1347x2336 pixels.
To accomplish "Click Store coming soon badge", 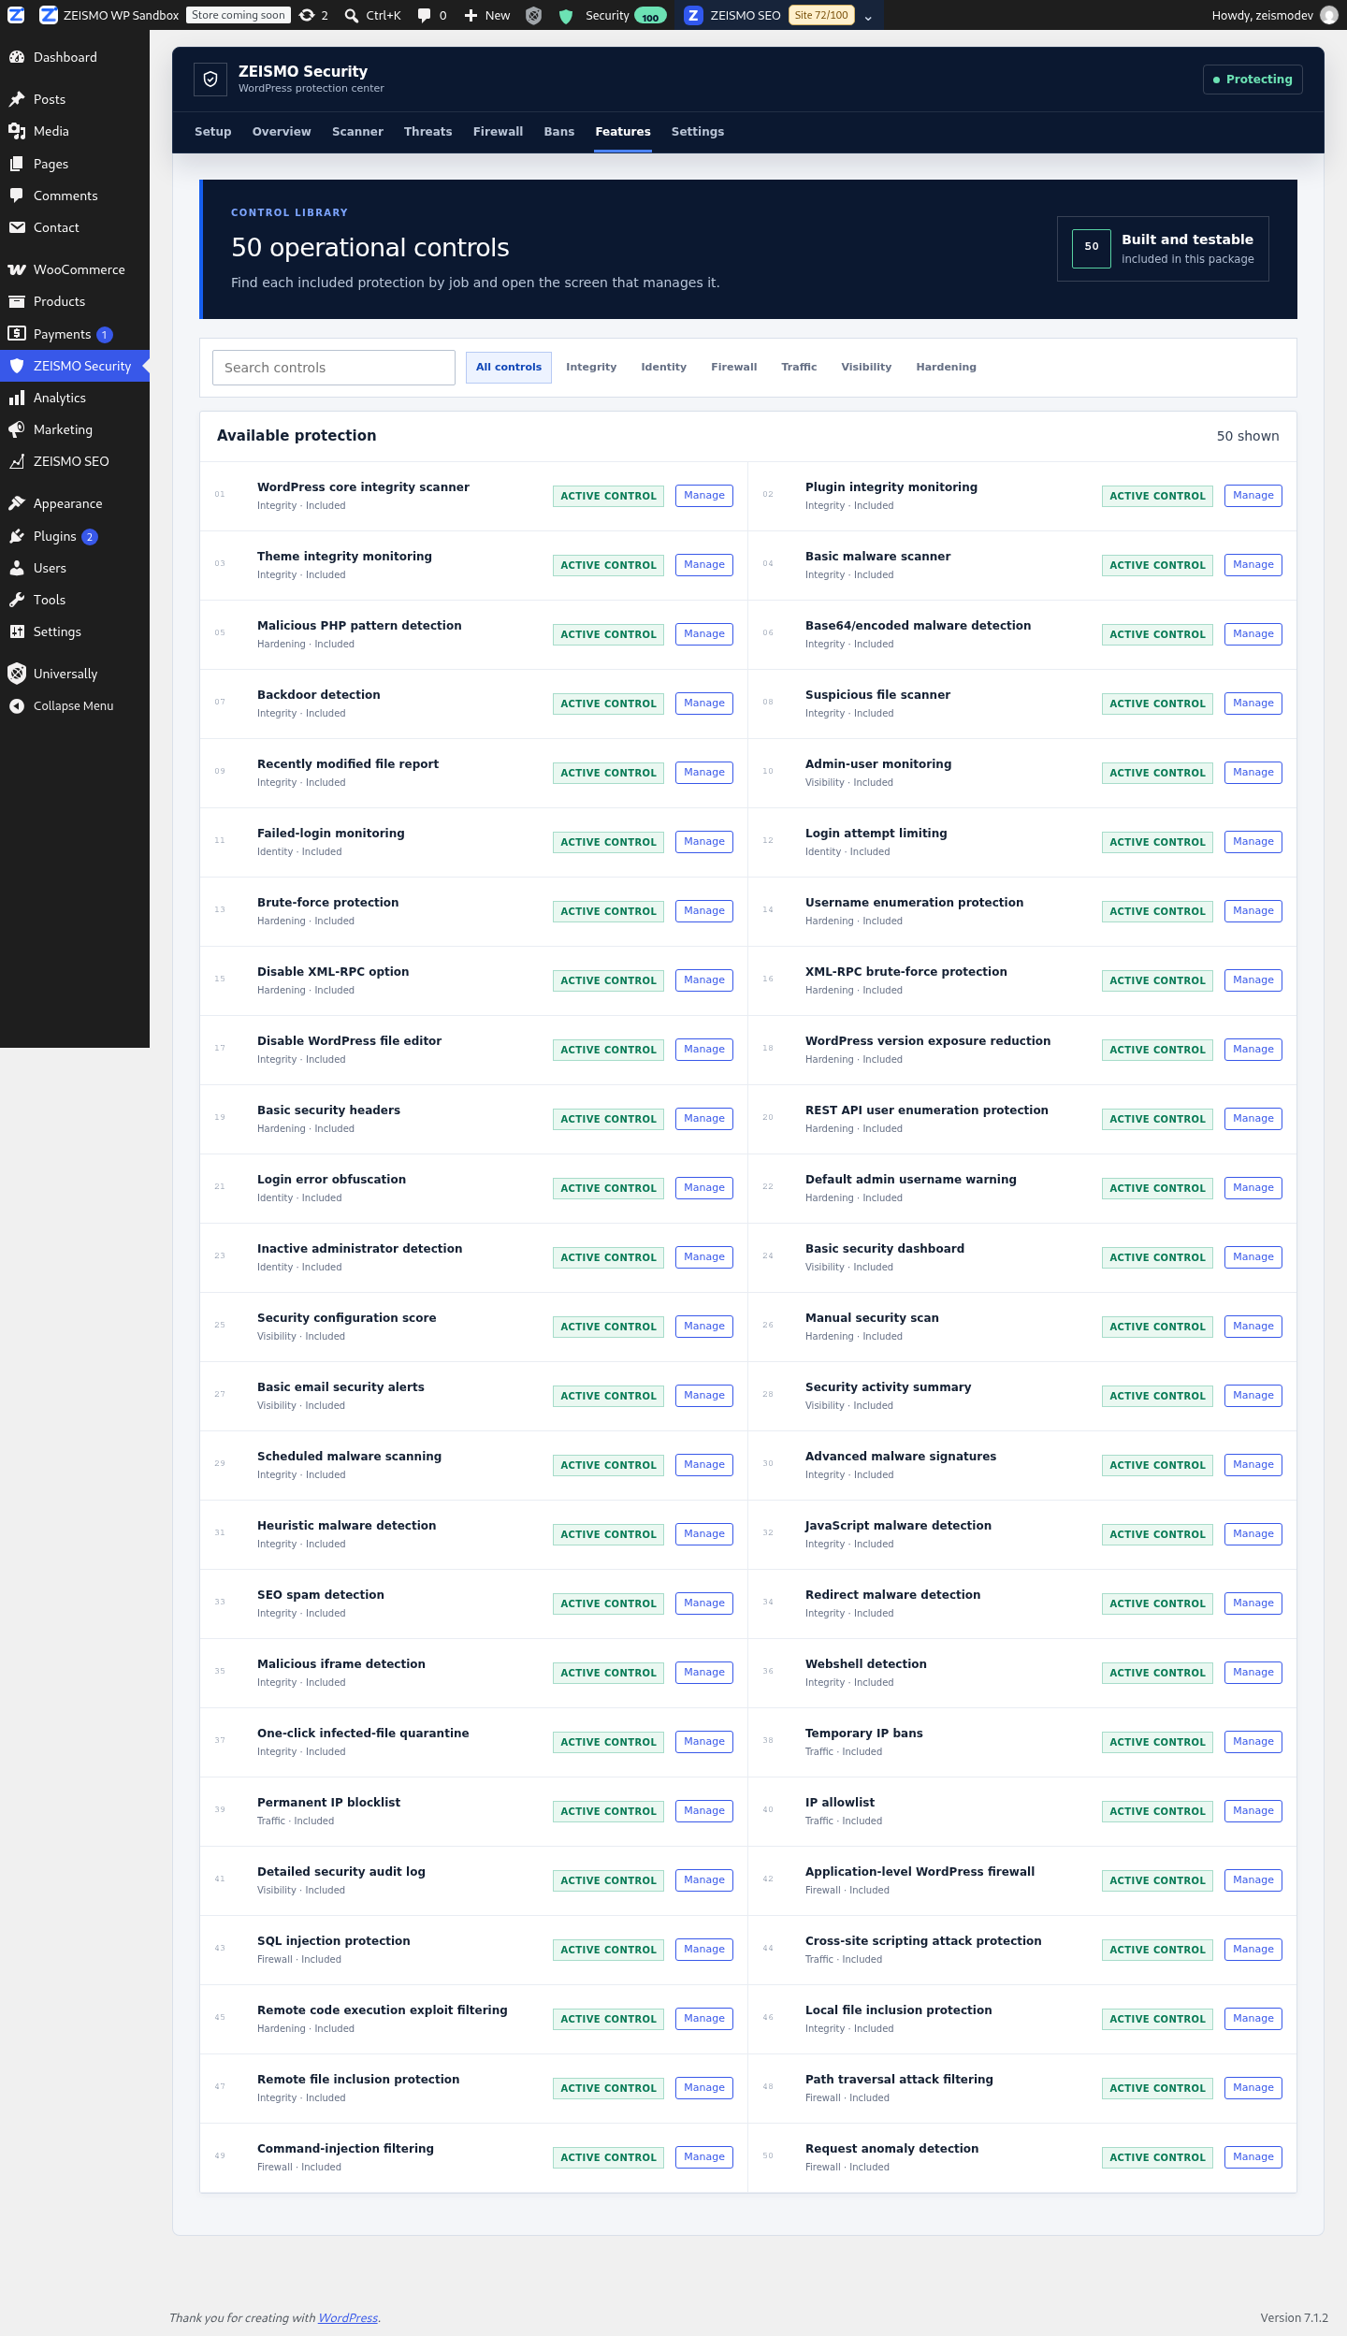I will point(239,15).
